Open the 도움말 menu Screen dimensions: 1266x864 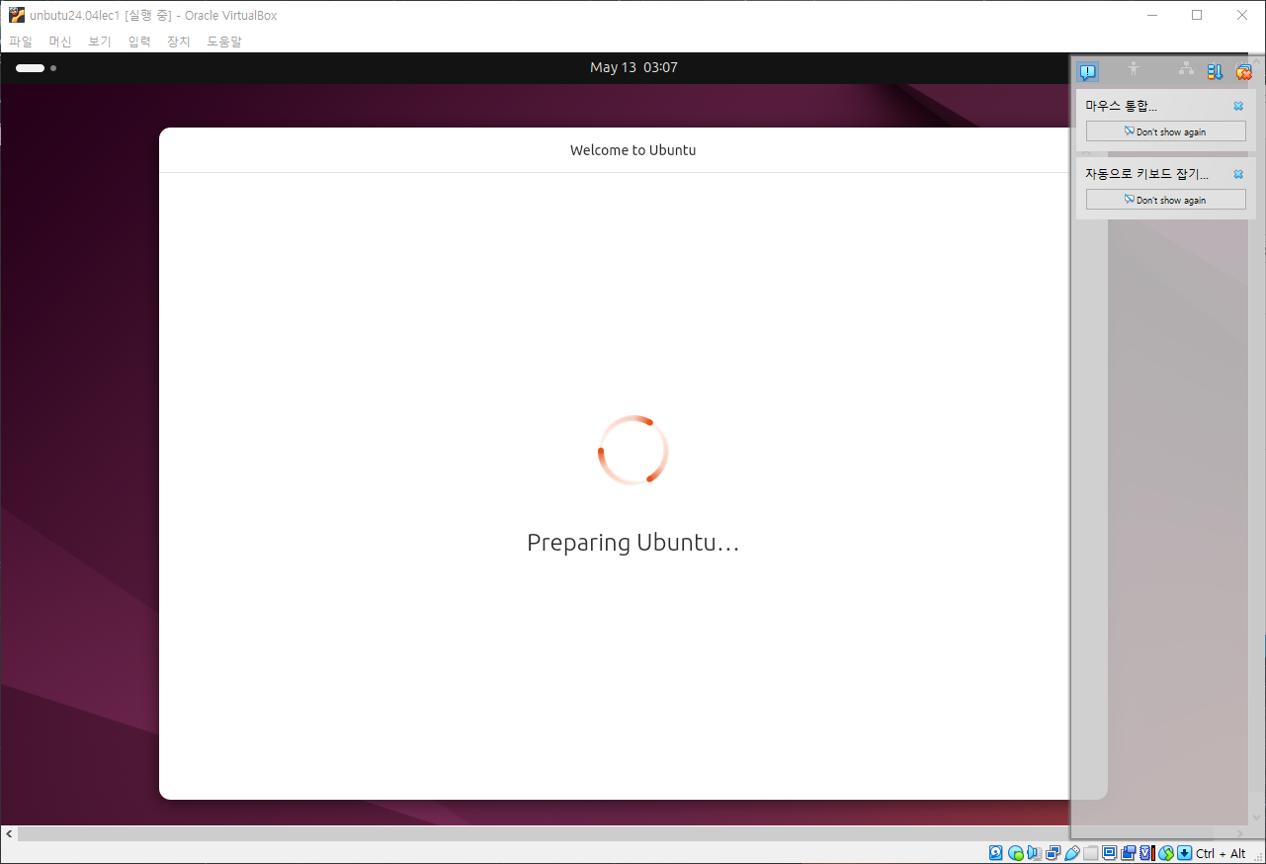tap(224, 42)
